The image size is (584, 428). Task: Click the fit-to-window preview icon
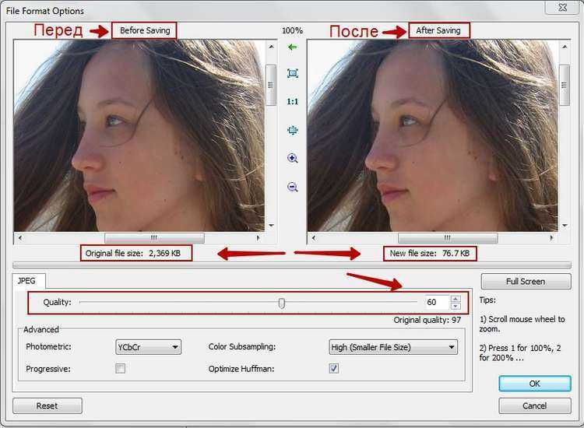[x=293, y=73]
